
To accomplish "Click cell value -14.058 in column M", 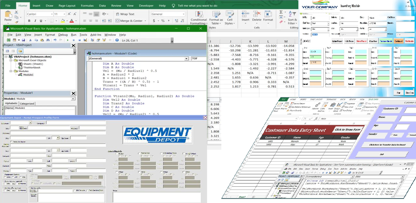I will tap(286, 45).
